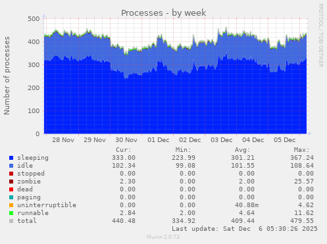This screenshot has width=327, height=244.
Task: Click sleeping maximum value 367.24
Action: (x=302, y=158)
